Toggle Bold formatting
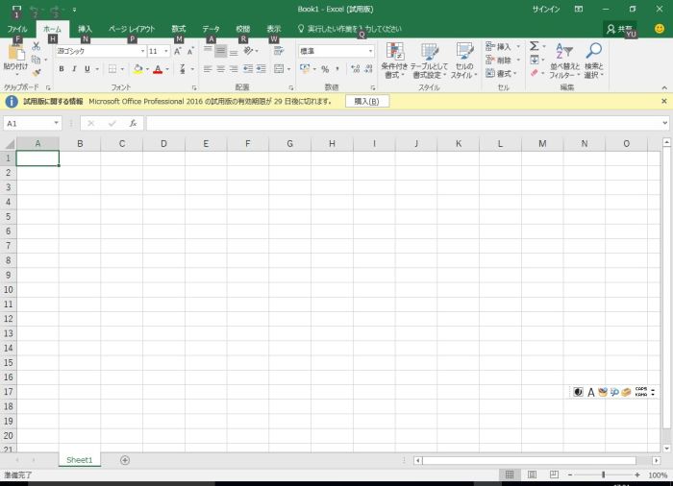Viewport: 673px width, 486px height. coord(61,69)
